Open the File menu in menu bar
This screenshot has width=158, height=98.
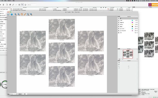tap(2, 1)
